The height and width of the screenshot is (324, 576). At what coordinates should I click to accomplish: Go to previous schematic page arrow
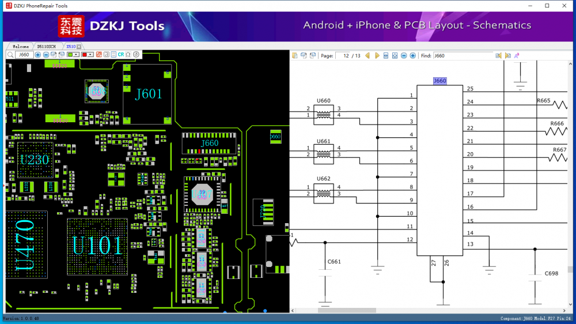(x=367, y=56)
